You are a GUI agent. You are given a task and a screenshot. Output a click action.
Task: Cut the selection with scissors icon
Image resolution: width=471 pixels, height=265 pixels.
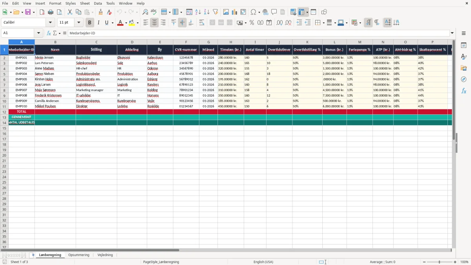(x=70, y=12)
